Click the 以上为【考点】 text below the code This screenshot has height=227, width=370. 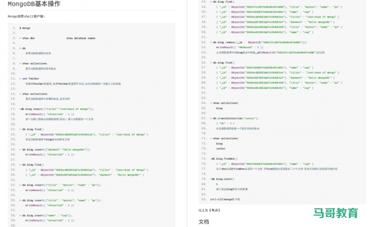(x=210, y=209)
